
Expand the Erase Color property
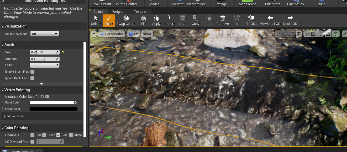[x=3, y=109]
